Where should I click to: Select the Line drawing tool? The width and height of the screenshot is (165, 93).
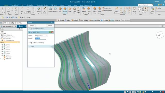[22, 10]
